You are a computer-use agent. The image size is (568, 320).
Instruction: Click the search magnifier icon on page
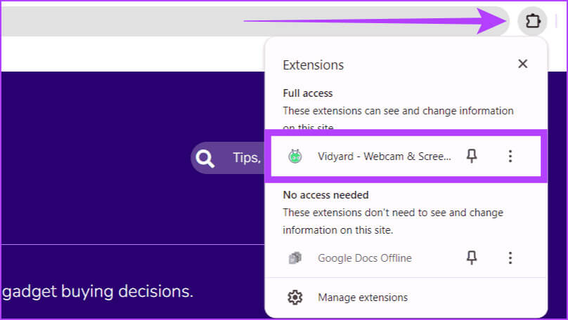point(205,158)
